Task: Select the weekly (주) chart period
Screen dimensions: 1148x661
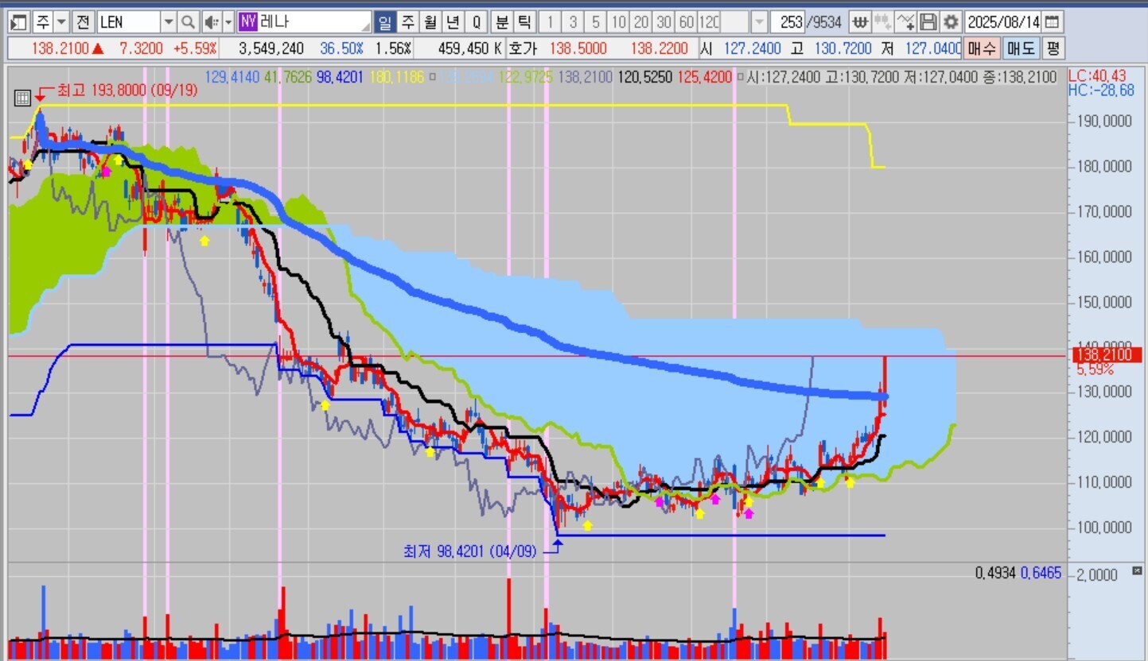Action: pos(407,21)
